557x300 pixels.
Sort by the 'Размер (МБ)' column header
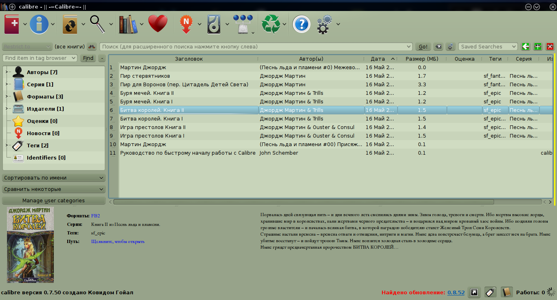coord(422,59)
